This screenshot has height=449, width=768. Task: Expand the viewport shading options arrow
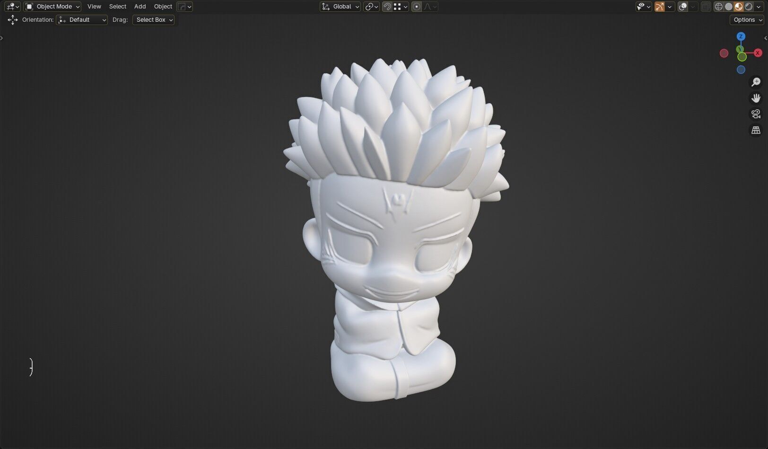pyautogui.click(x=759, y=7)
